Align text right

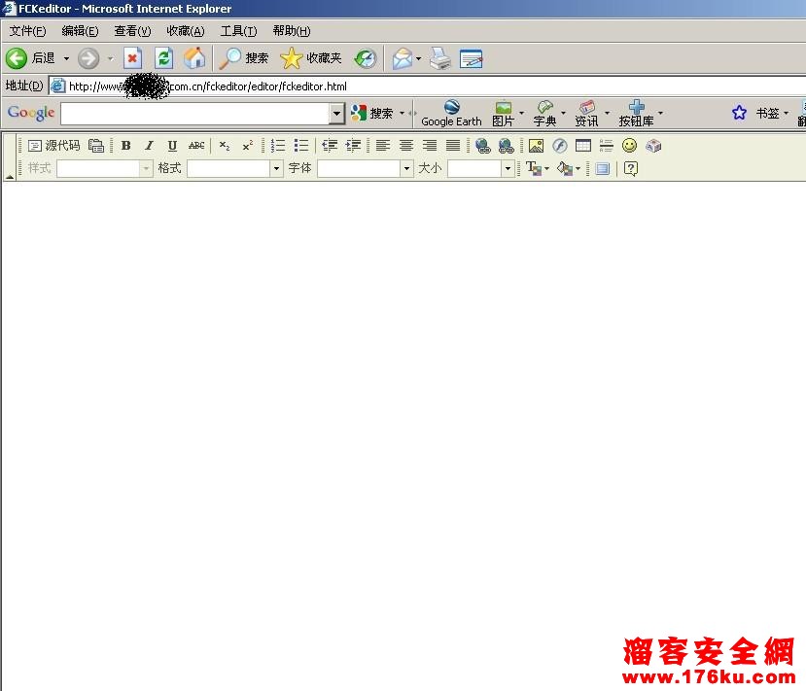(x=430, y=146)
